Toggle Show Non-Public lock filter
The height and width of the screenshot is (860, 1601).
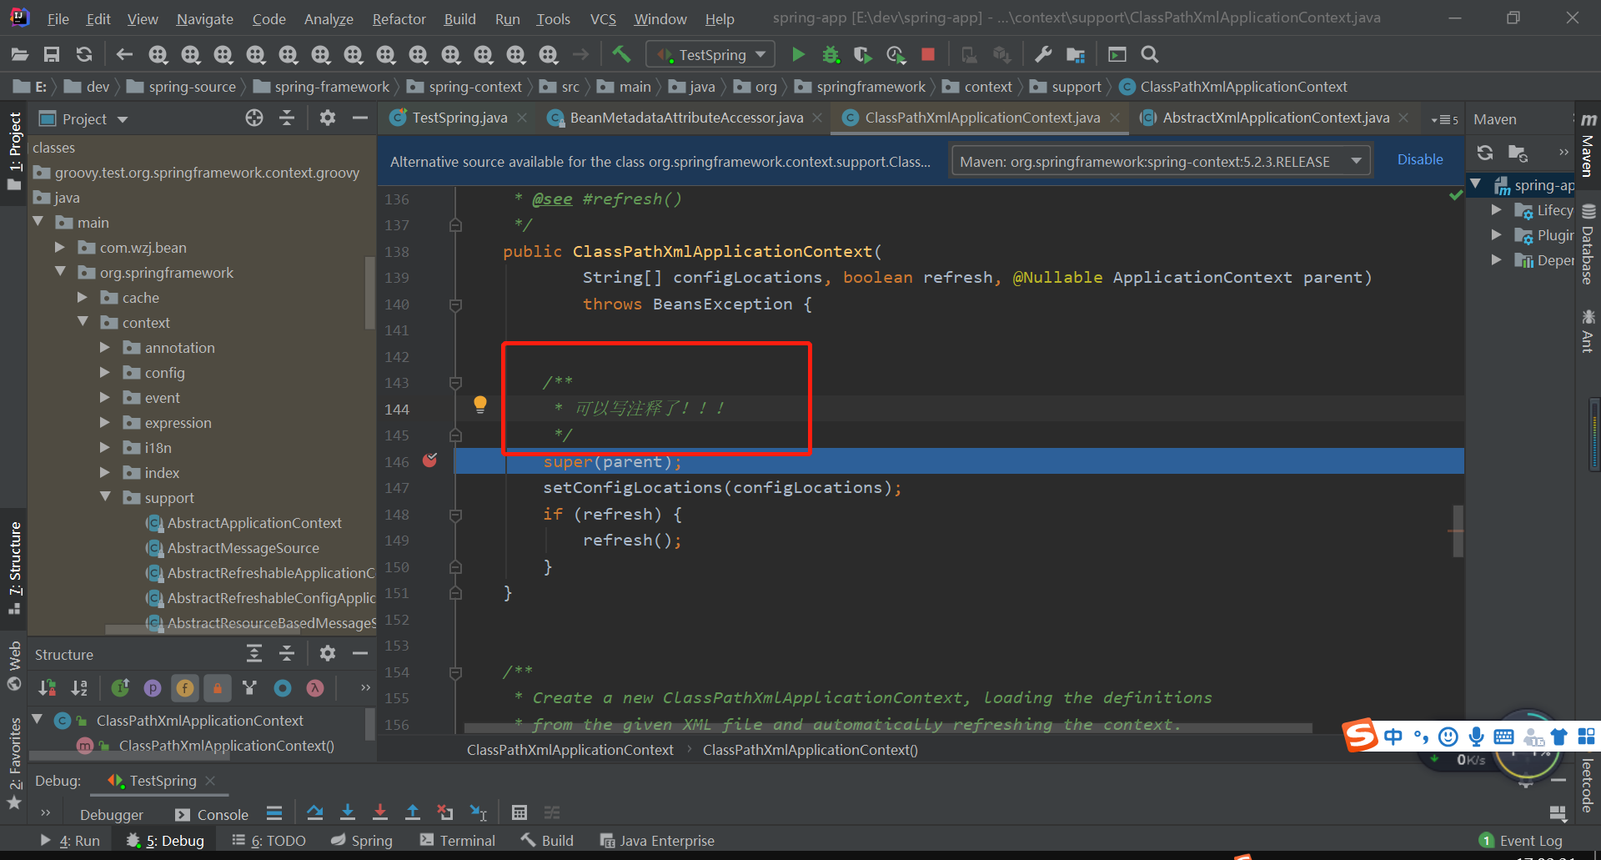tap(217, 688)
